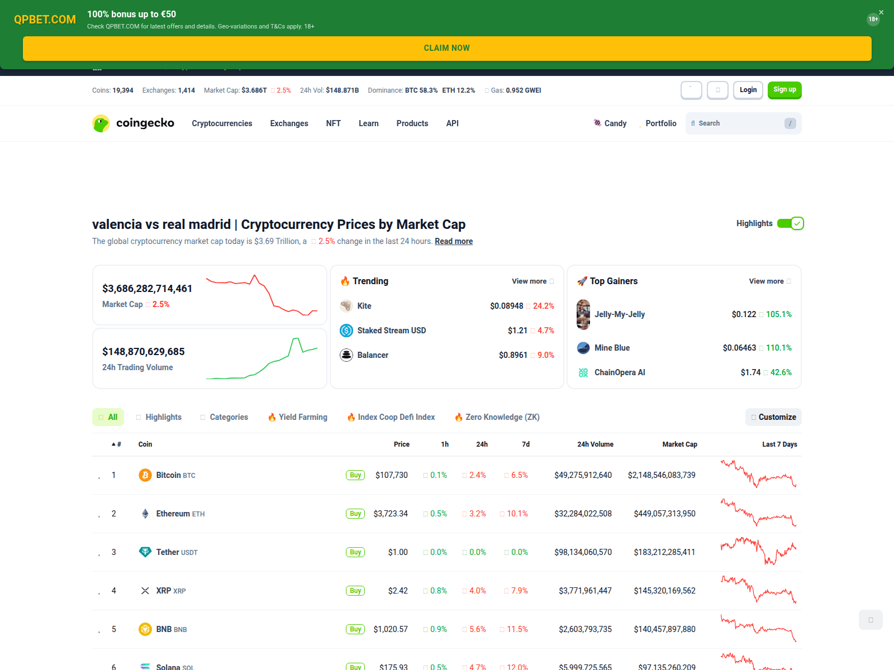
Task: Sort by rank number column header
Action: (116, 444)
